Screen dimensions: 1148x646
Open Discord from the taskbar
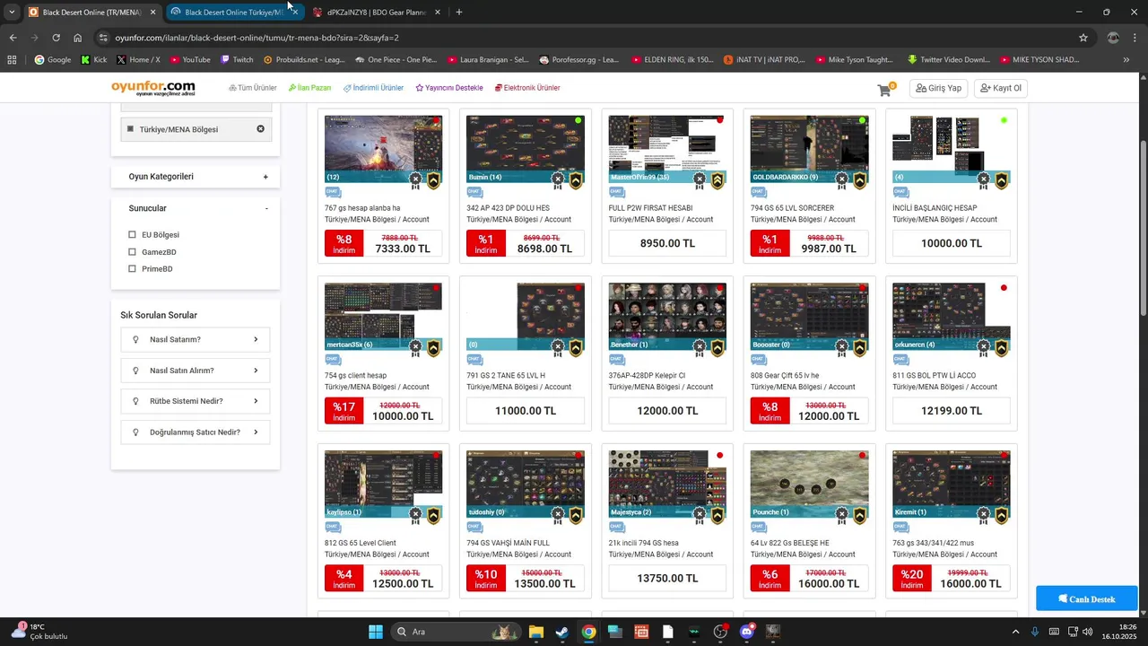[747, 632]
